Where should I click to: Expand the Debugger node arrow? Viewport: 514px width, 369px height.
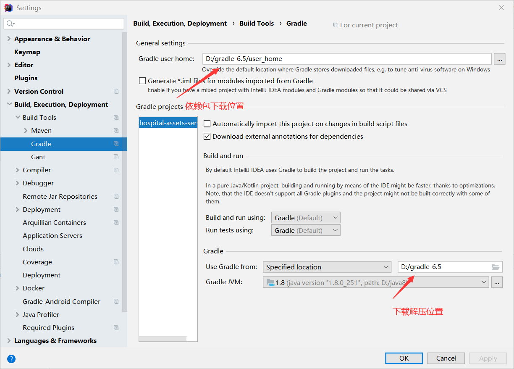click(17, 183)
